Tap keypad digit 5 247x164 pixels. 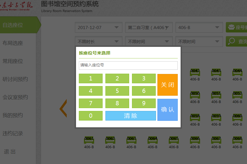click(117, 91)
